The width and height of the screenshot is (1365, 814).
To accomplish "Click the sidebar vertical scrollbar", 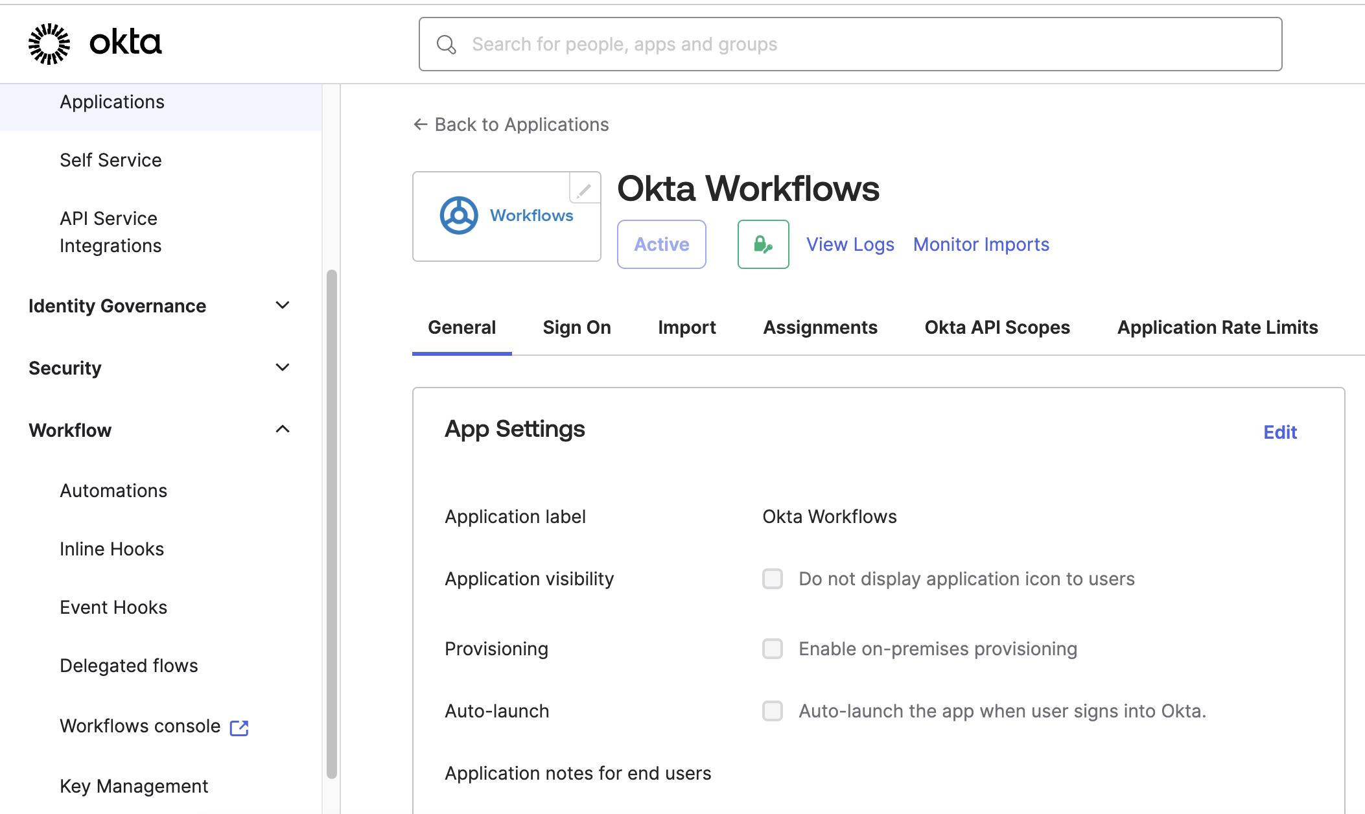I will point(332,522).
